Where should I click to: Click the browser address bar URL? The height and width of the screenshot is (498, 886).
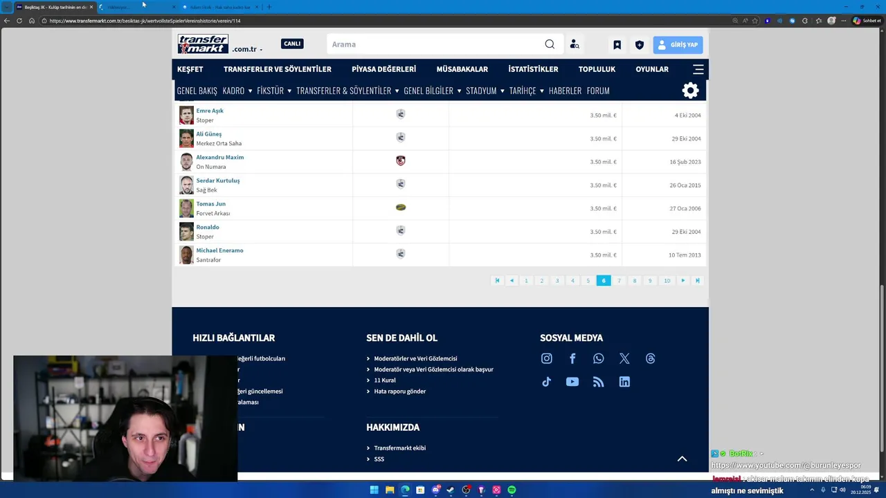(145, 21)
